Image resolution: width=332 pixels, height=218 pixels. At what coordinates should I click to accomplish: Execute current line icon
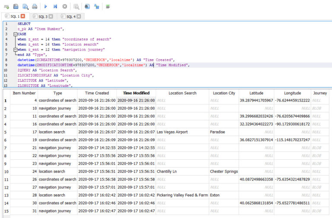pos(55,6)
